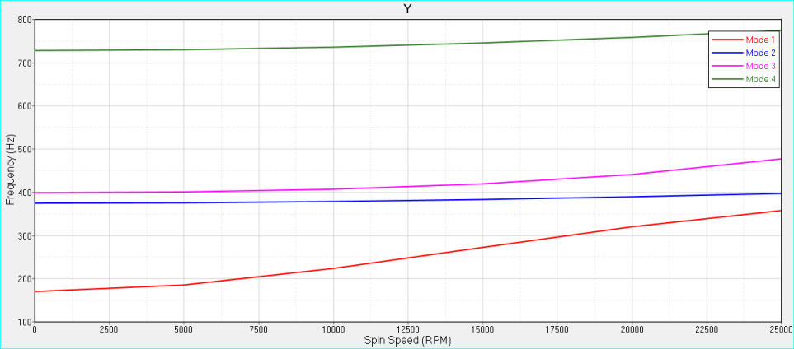Select the 100 tick label on the y-axis
The width and height of the screenshot is (794, 349).
click(23, 322)
